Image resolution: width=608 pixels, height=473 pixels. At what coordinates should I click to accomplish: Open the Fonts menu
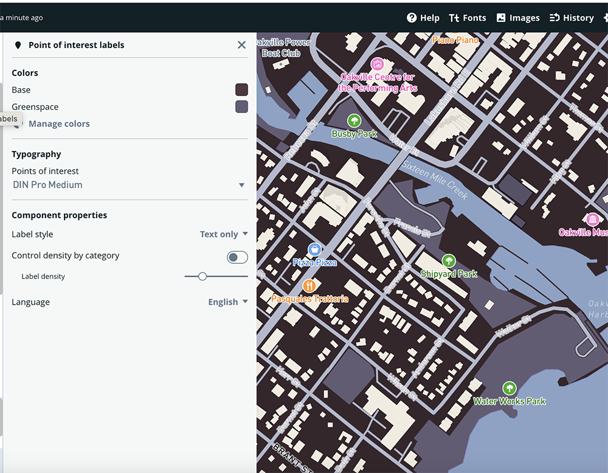point(468,18)
